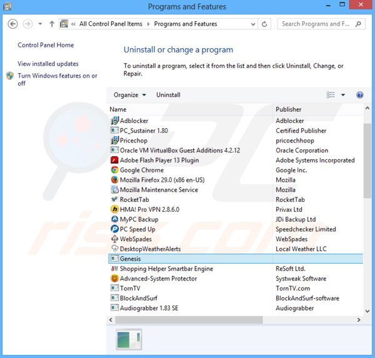The height and width of the screenshot is (358, 375).
Task: Click the Pricechop installer icon
Action: click(115, 140)
